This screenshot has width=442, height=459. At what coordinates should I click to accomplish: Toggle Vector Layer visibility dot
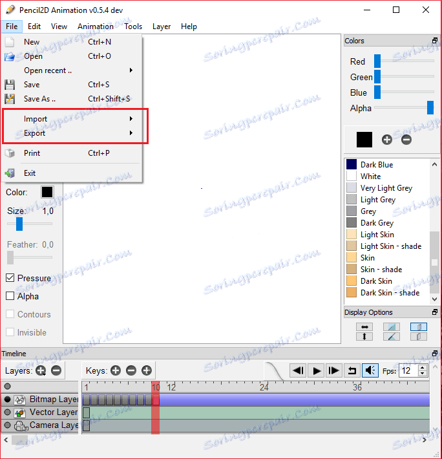click(x=8, y=412)
